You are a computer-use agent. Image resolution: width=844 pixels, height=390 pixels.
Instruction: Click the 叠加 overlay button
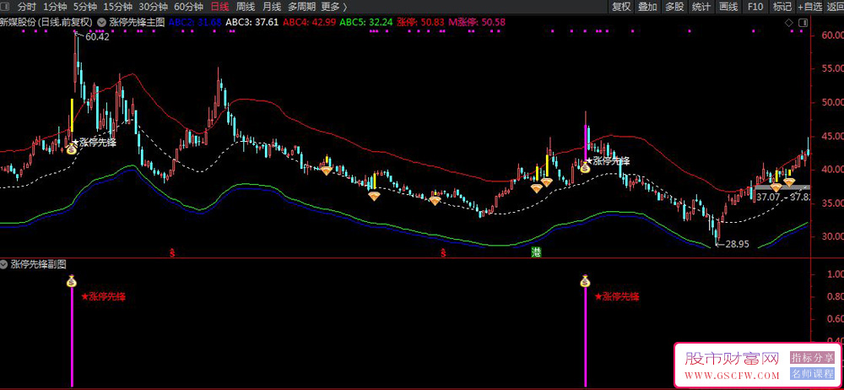(647, 7)
